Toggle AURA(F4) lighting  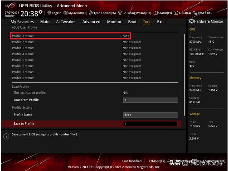183,13
